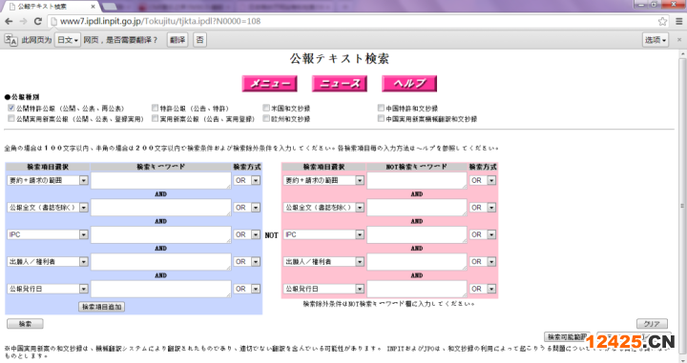This screenshot has width=687, height=363.
Task: Open the blue 出願人/権利者 item dropdown
Action: (48, 262)
